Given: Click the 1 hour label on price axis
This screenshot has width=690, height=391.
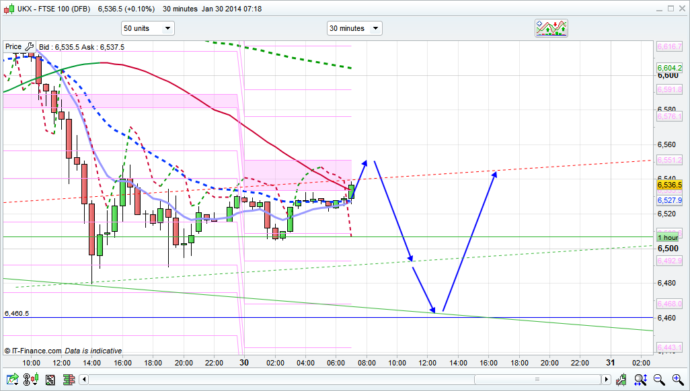Looking at the screenshot, I should [668, 238].
